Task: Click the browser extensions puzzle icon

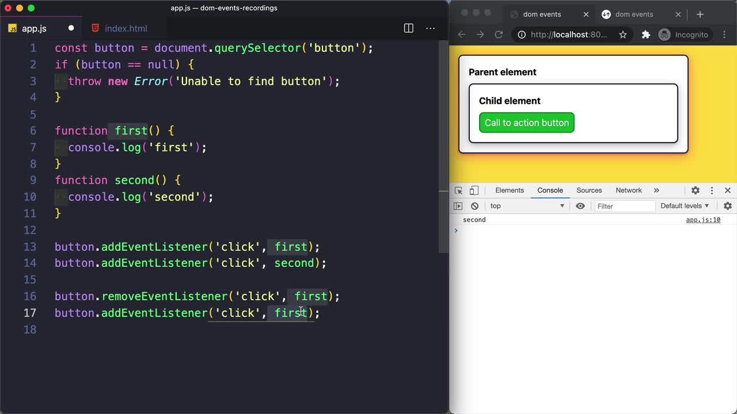Action: point(645,34)
